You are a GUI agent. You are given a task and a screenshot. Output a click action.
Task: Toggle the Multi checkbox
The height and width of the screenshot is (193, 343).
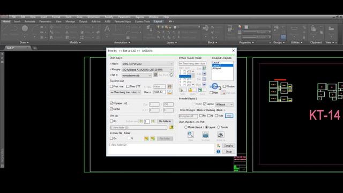(x=217, y=116)
